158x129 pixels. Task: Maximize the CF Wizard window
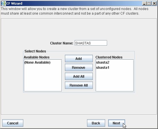pos(149,3)
